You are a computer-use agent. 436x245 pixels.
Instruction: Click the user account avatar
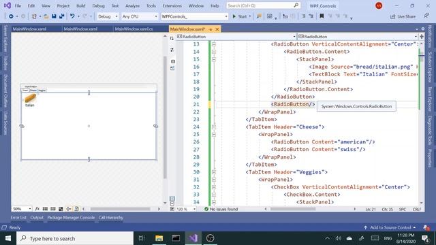coord(379,5)
